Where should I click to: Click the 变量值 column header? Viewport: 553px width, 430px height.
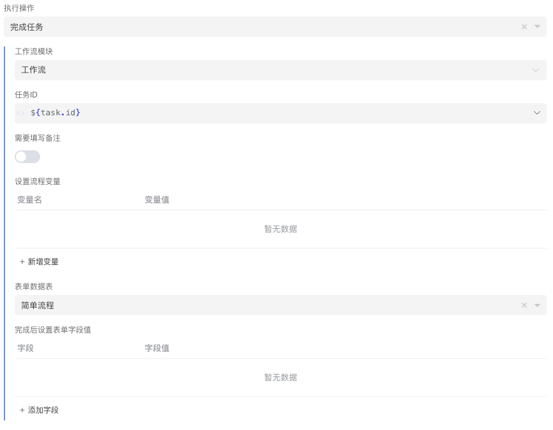click(x=157, y=200)
